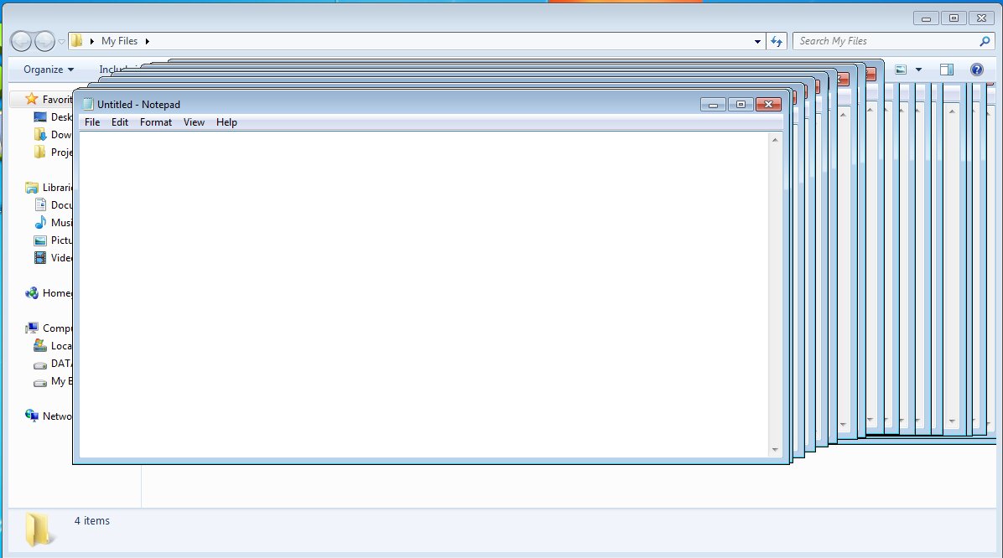Open the DATA drive under Computer

(53, 363)
